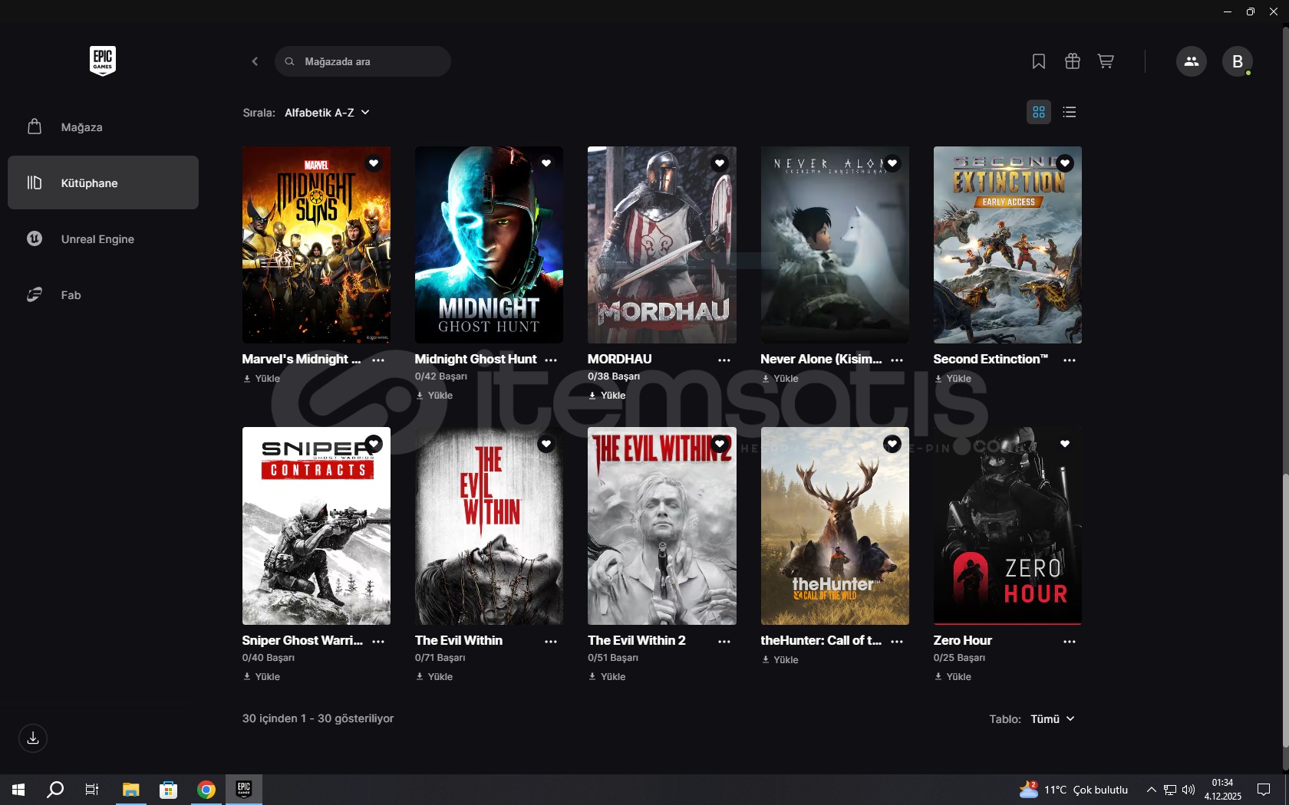Open File Explorer from the taskbar

tap(131, 790)
